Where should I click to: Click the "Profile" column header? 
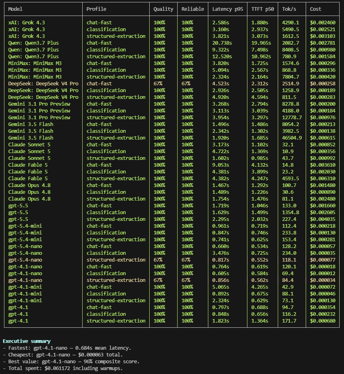click(97, 9)
